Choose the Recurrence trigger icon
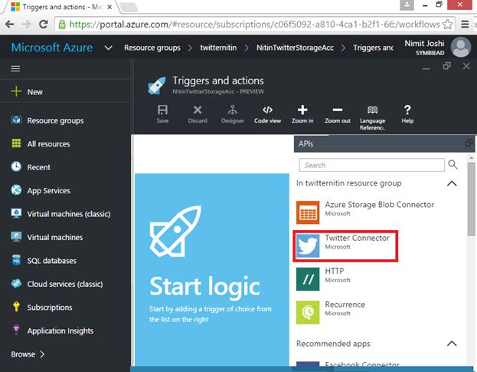The image size is (477, 372). [308, 312]
